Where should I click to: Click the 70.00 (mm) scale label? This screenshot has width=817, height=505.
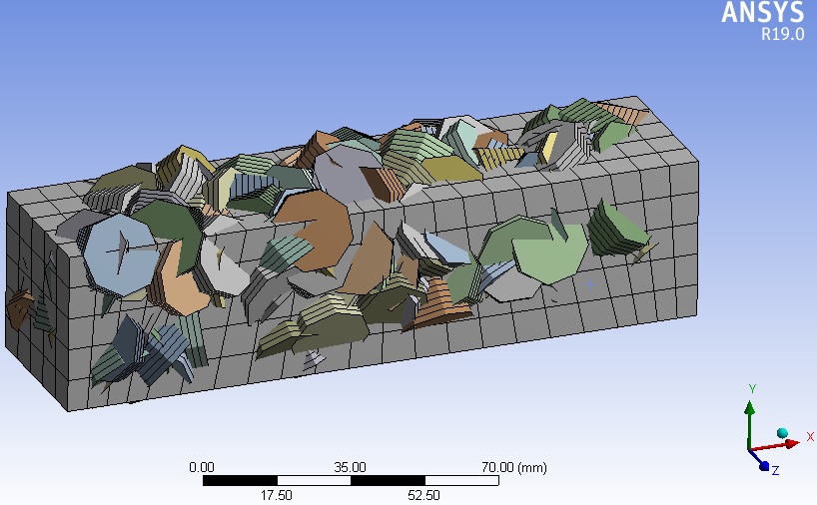coord(513,467)
